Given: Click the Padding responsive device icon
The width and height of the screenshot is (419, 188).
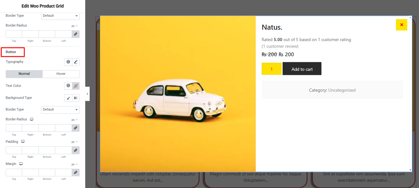Looking at the screenshot, I should 23,142.
